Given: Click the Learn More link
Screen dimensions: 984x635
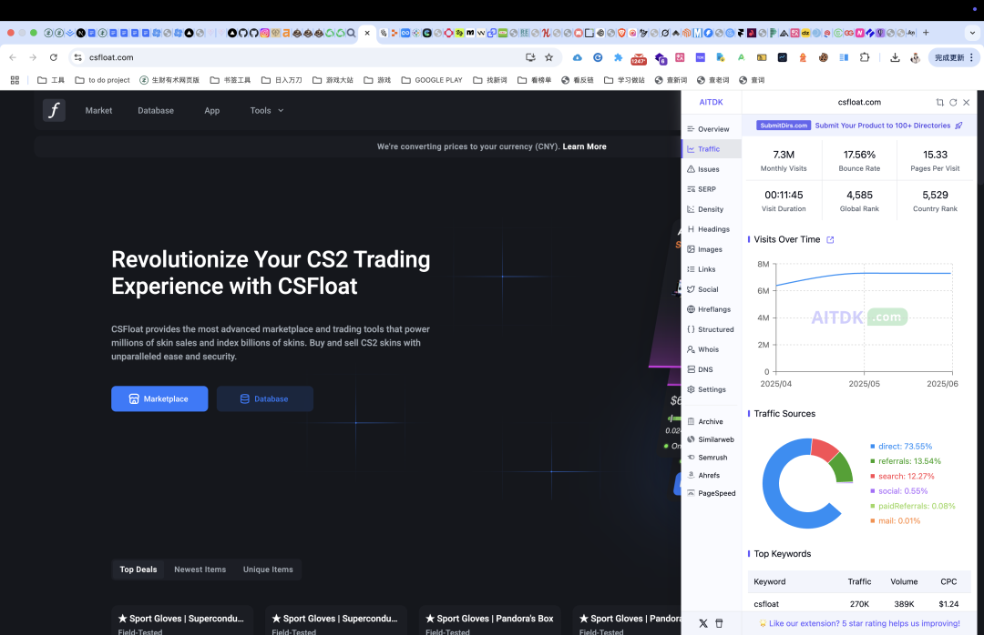Looking at the screenshot, I should coord(584,146).
